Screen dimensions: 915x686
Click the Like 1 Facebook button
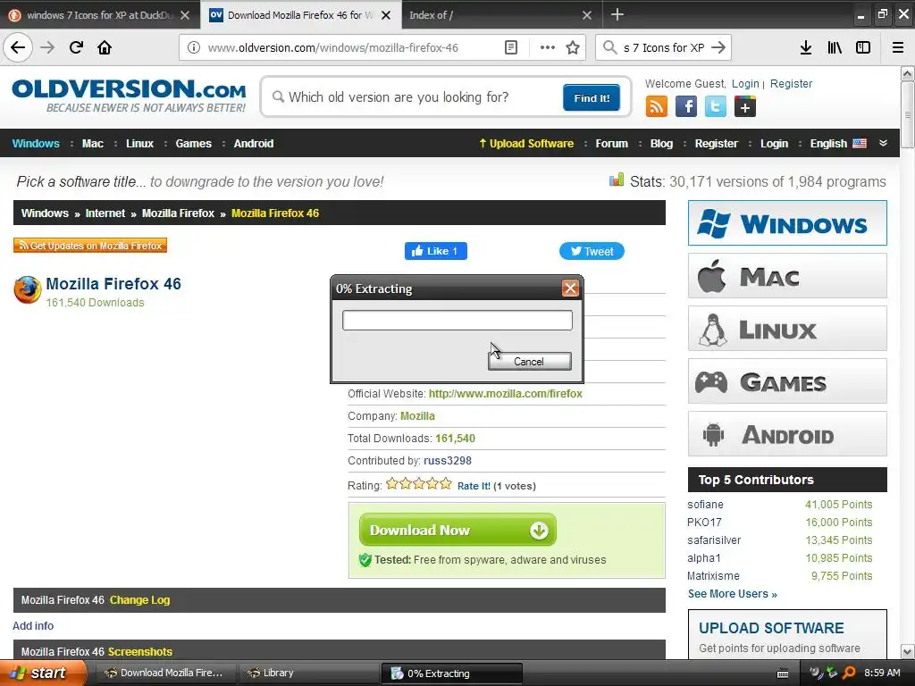(x=436, y=251)
